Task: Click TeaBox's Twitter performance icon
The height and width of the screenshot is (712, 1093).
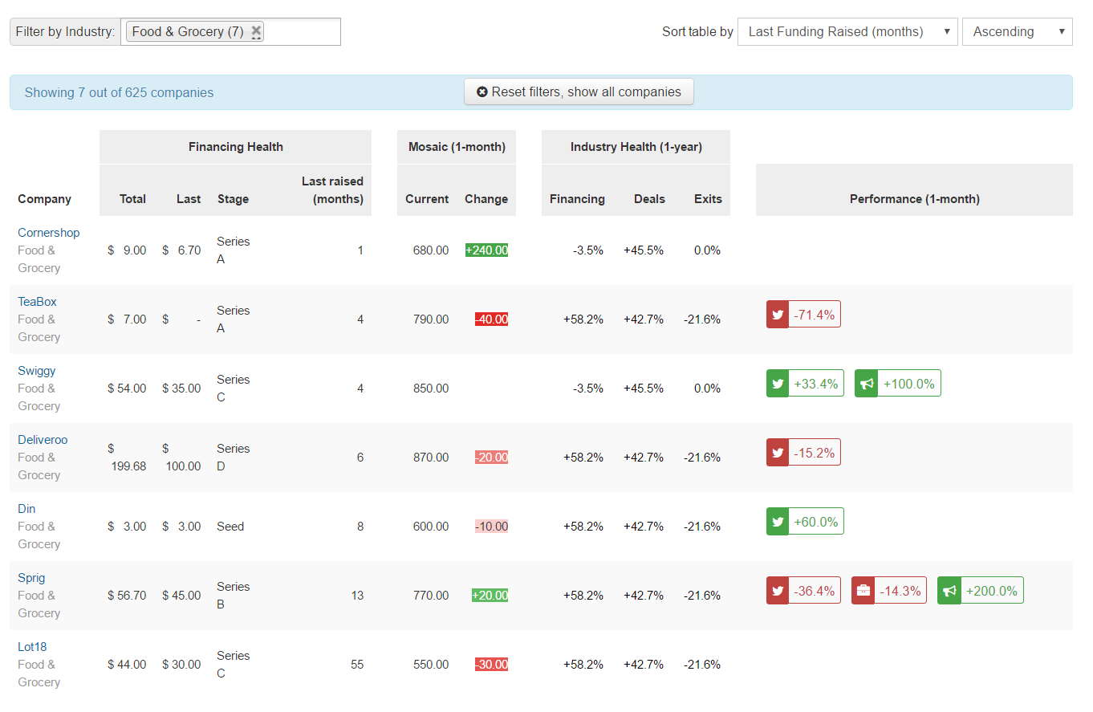Action: coord(778,314)
